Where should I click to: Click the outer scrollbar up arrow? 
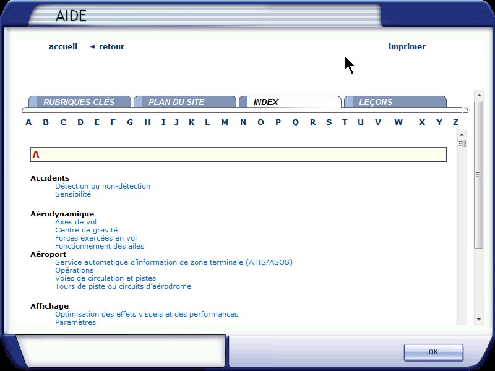(478, 95)
